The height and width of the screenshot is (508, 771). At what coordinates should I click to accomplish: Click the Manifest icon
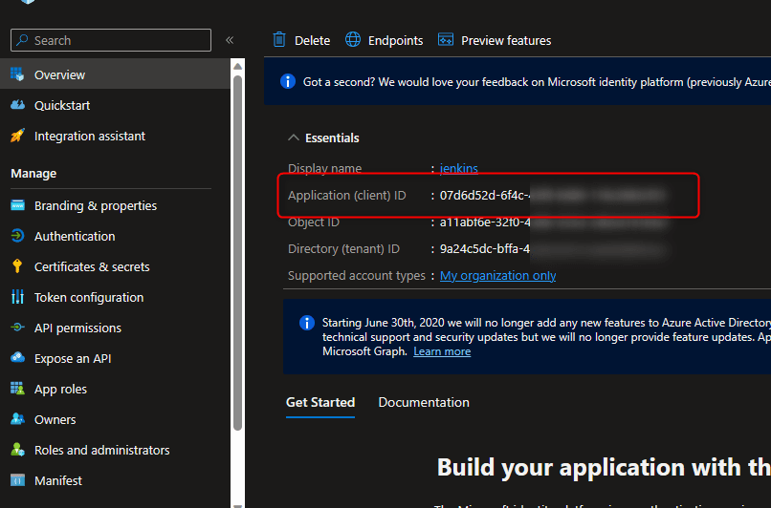click(18, 479)
